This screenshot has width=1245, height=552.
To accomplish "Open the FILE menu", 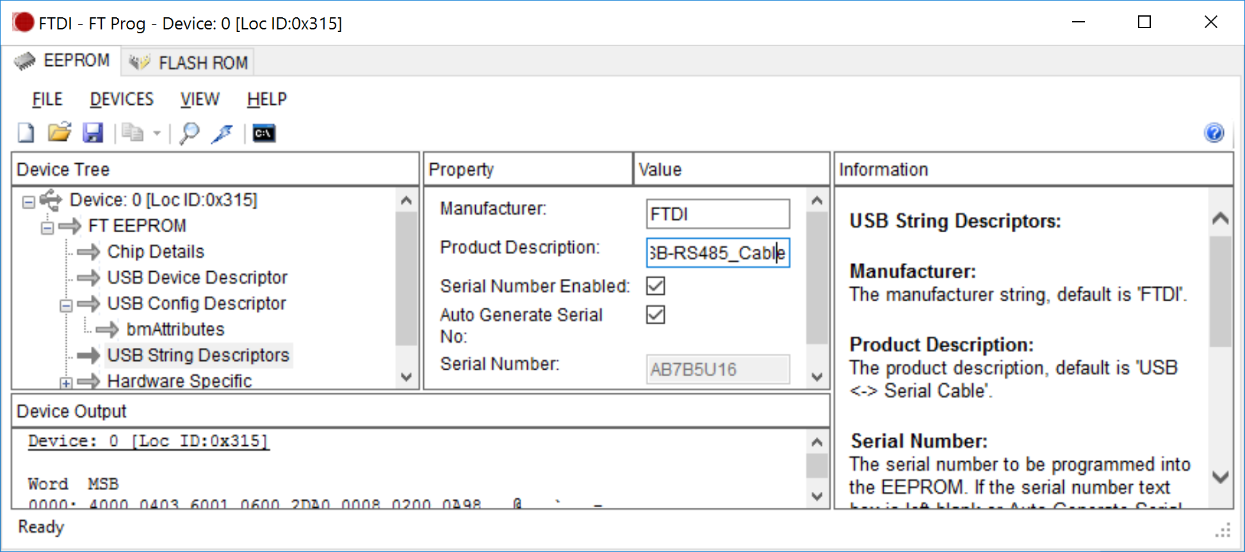I will (x=47, y=99).
